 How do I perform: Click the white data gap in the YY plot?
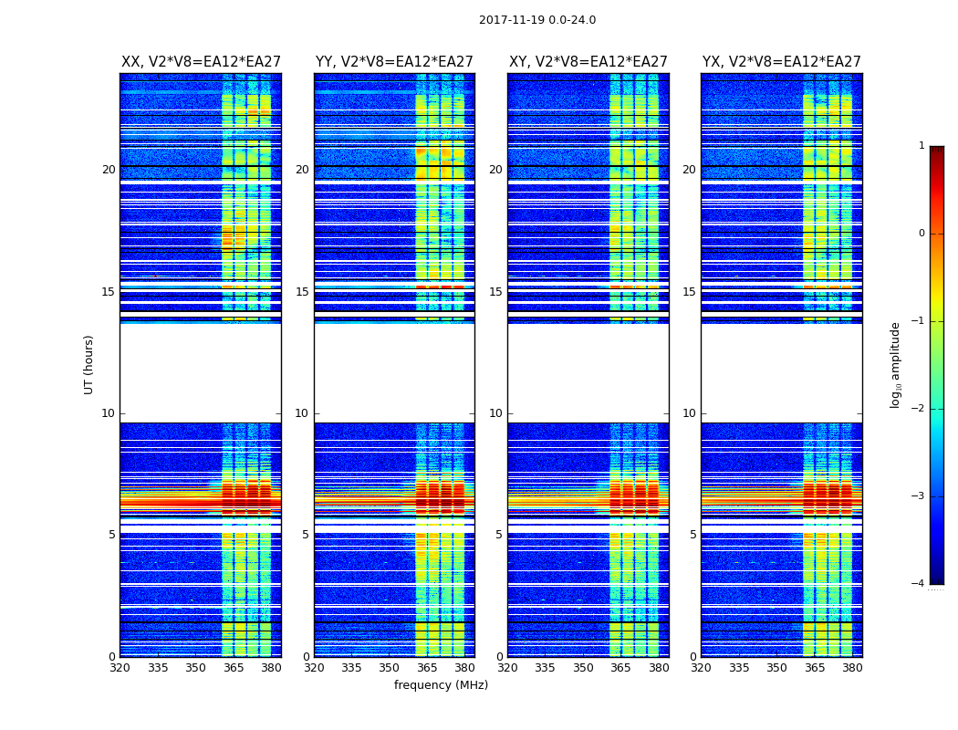tap(395, 372)
